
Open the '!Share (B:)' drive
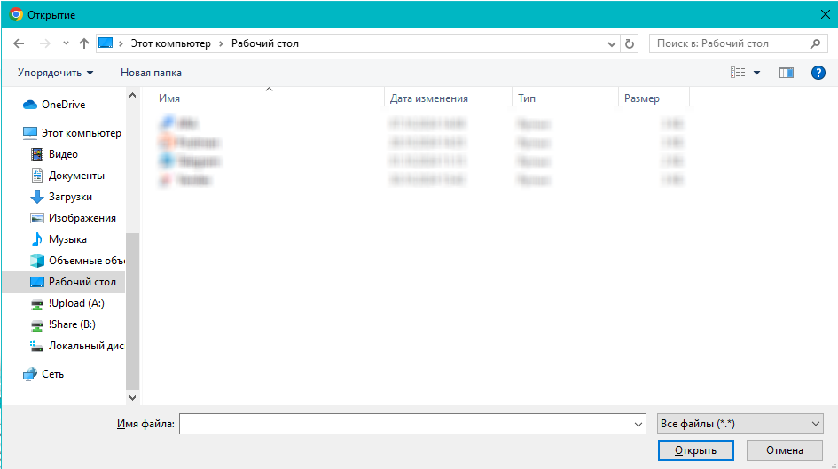[72, 324]
